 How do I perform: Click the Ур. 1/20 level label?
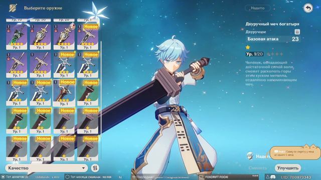point(254,54)
